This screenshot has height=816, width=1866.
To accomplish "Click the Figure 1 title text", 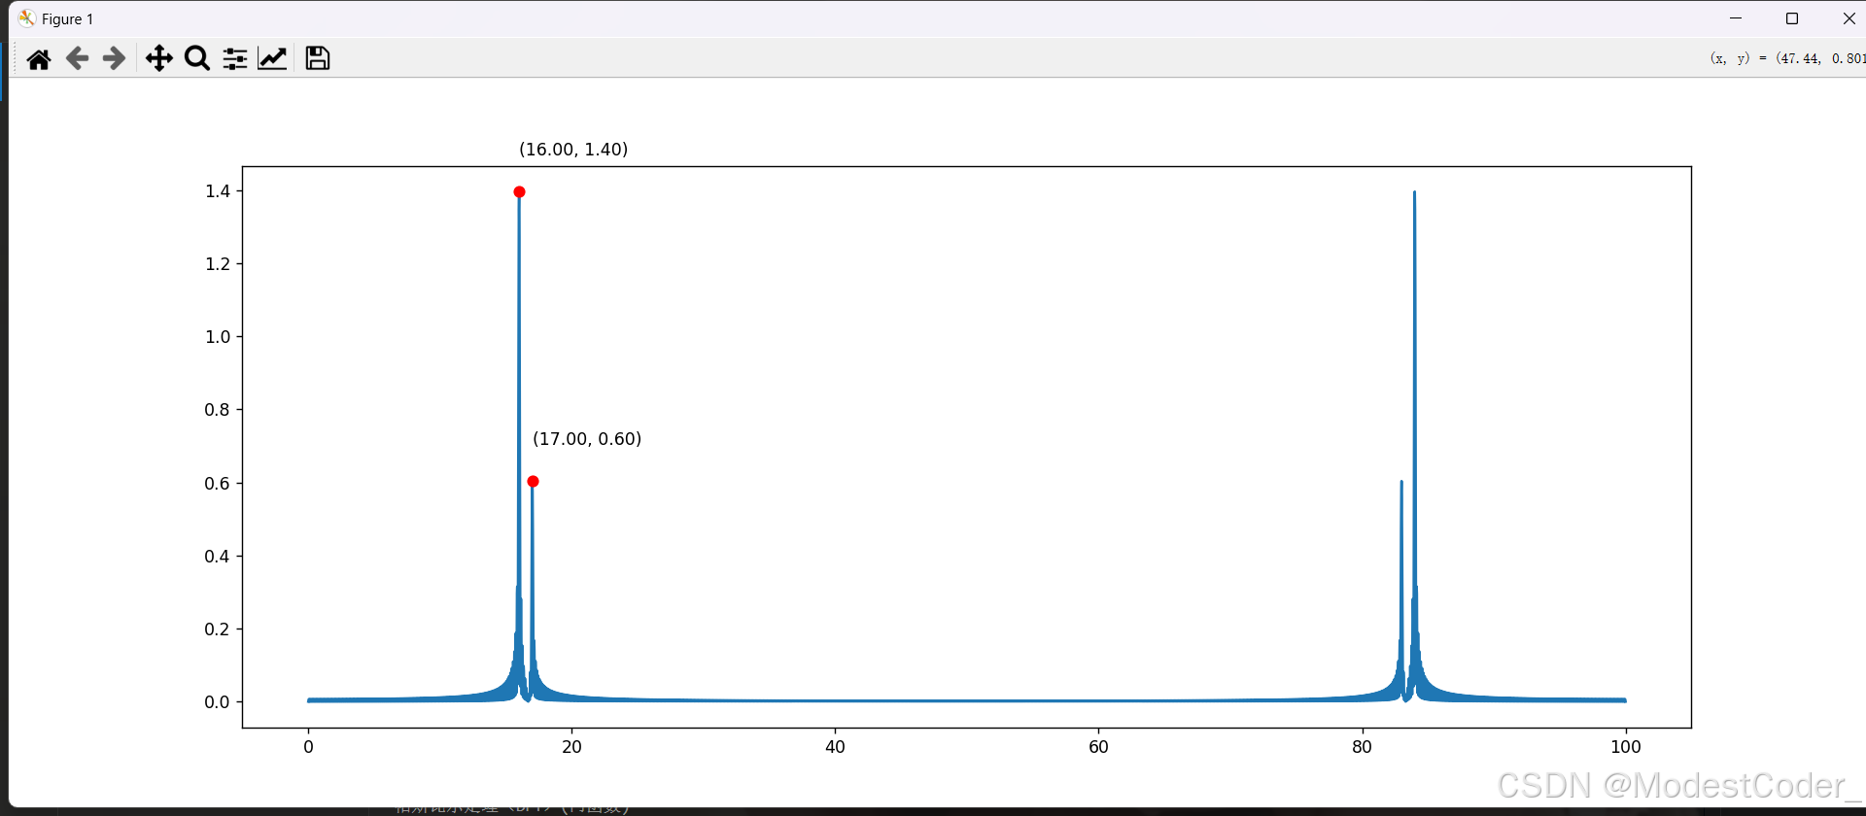I will pyautogui.click(x=68, y=19).
